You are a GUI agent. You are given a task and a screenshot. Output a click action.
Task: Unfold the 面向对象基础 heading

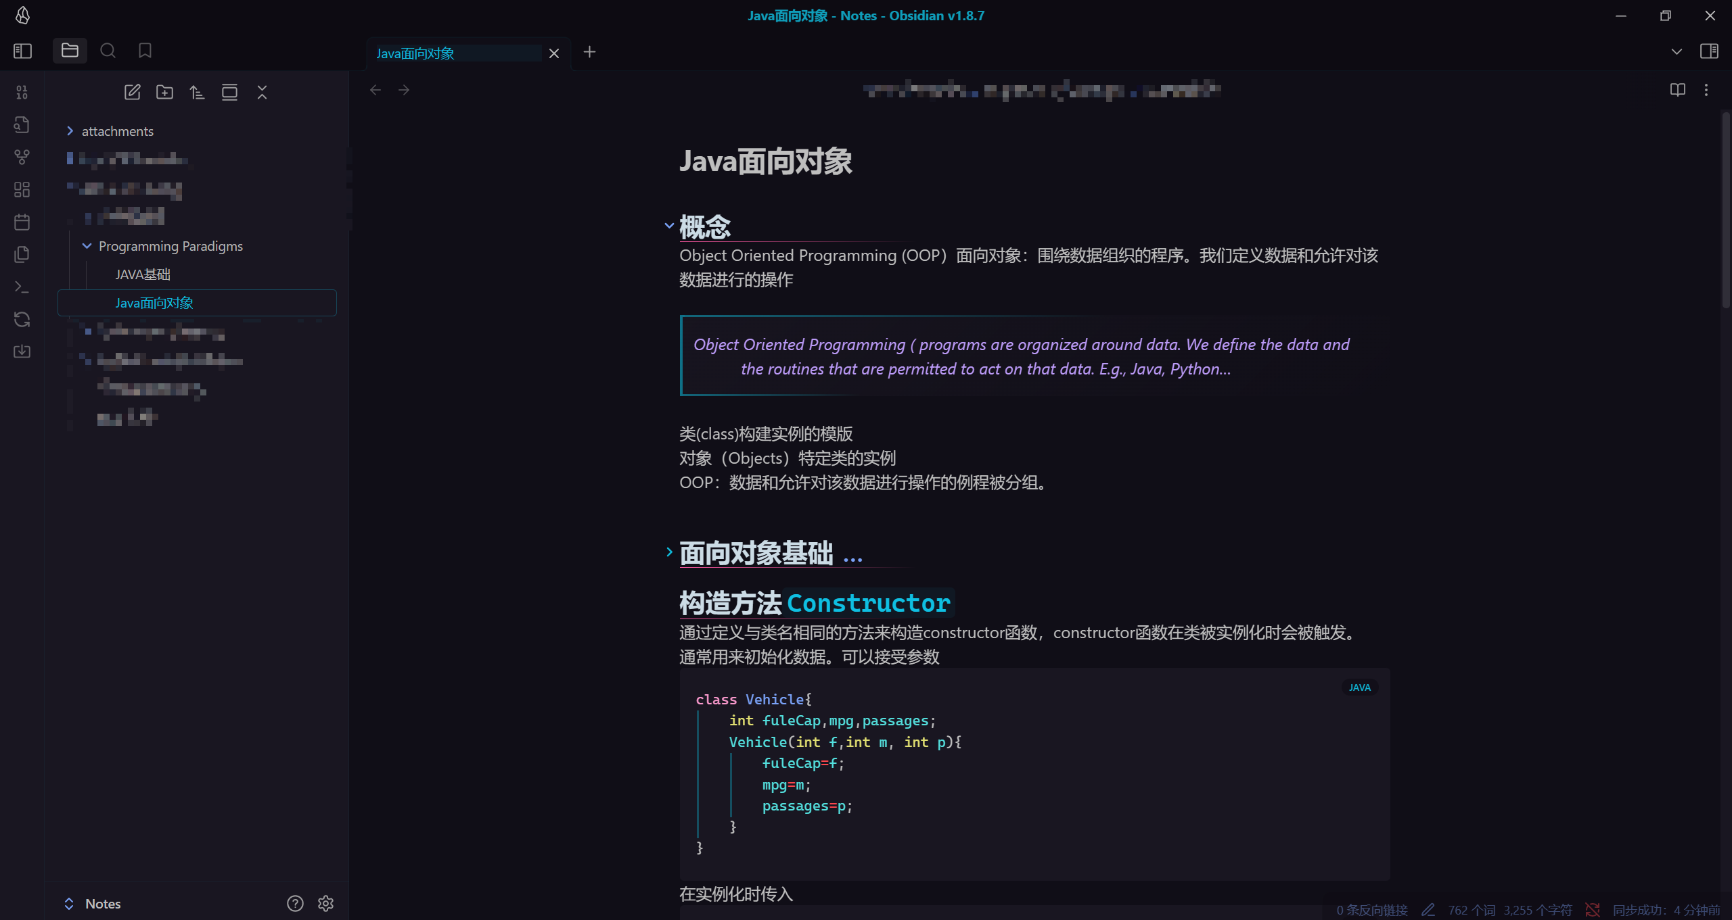coord(669,552)
